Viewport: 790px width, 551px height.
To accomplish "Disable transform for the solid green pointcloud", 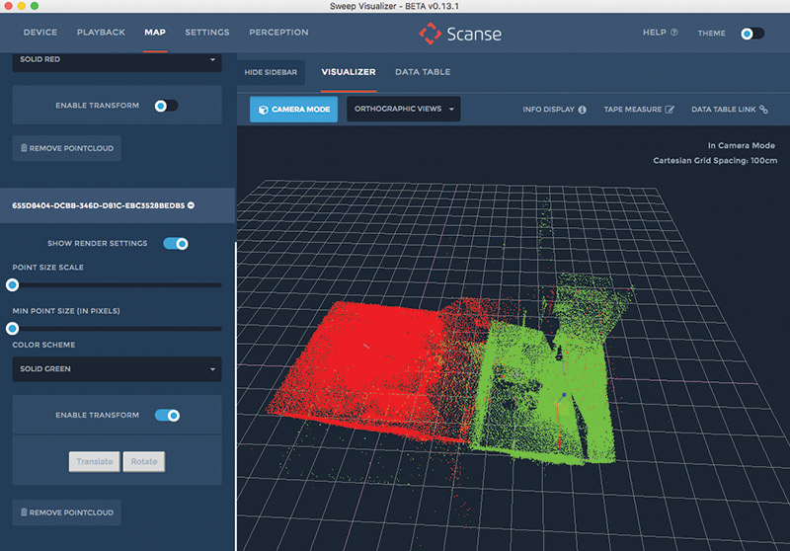I will 168,416.
